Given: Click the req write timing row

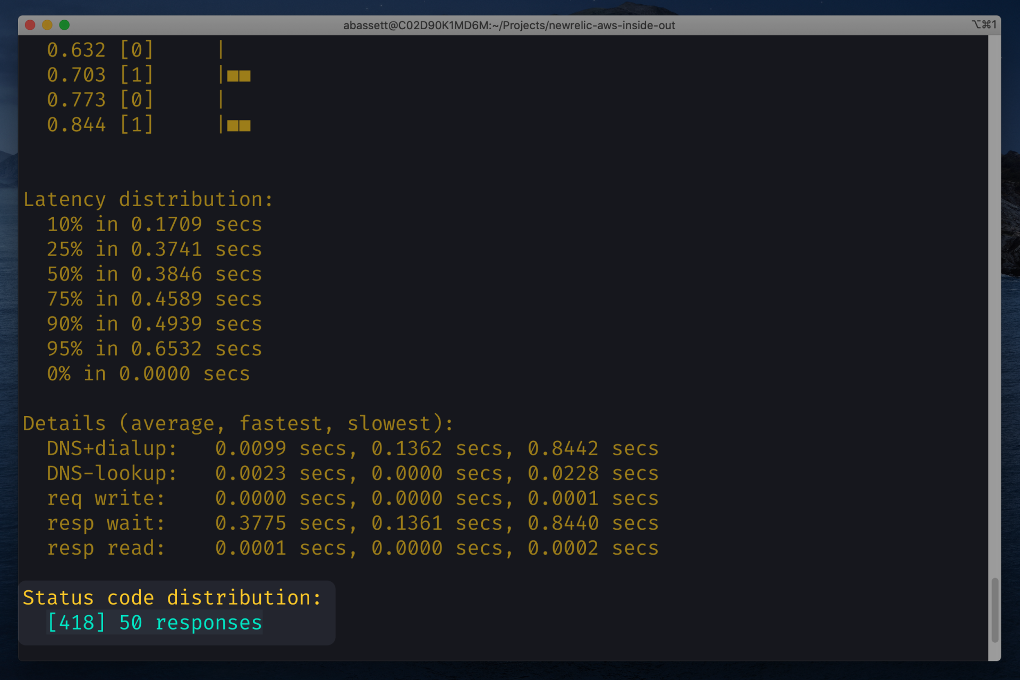Looking at the screenshot, I should [x=352, y=498].
